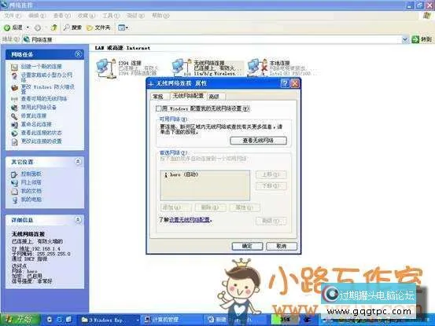Click the Forward arrow toolbar icon
Image resolution: width=435 pixels, height=326 pixels.
click(38, 27)
